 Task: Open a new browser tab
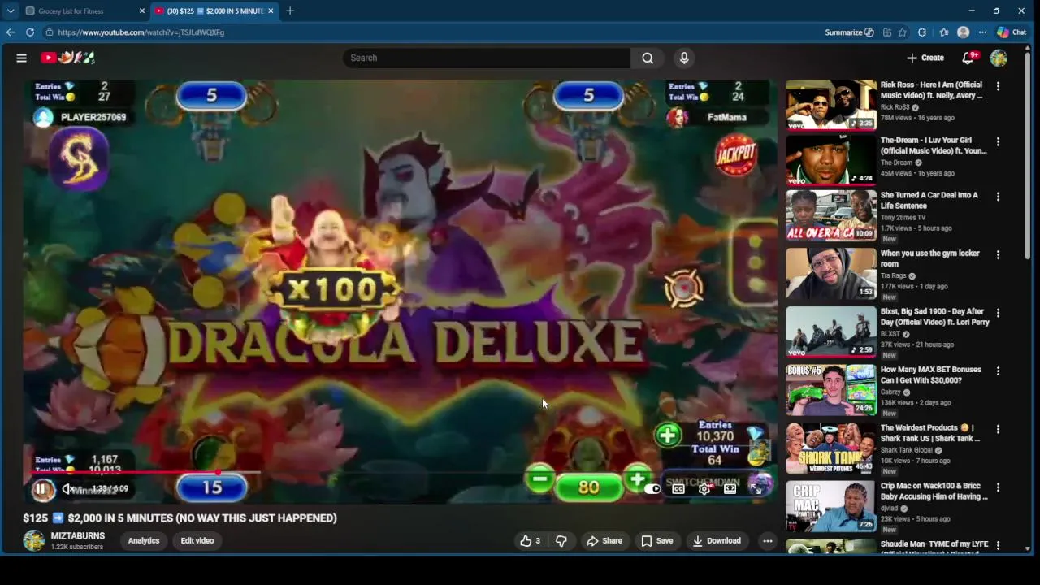290,11
